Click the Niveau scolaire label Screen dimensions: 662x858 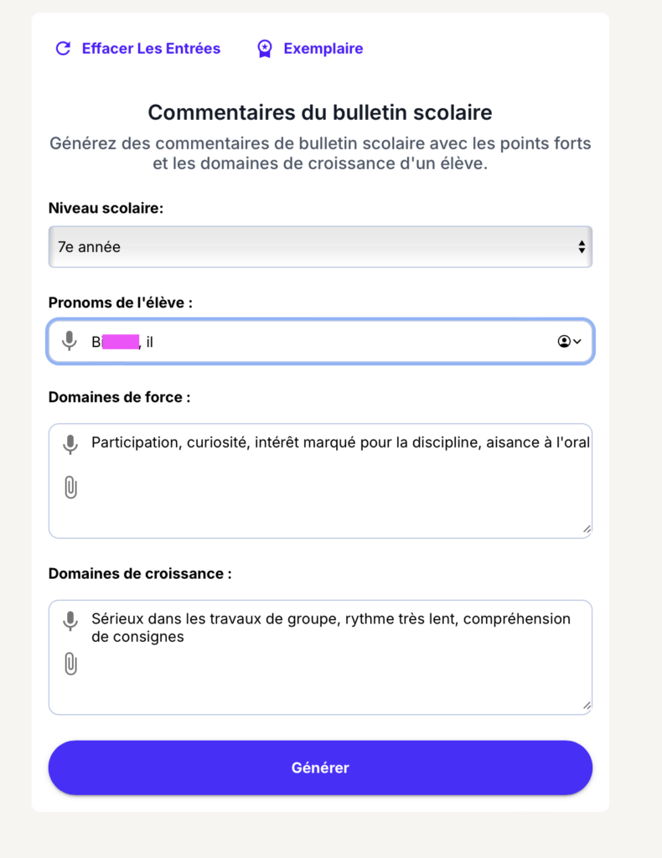coord(106,208)
